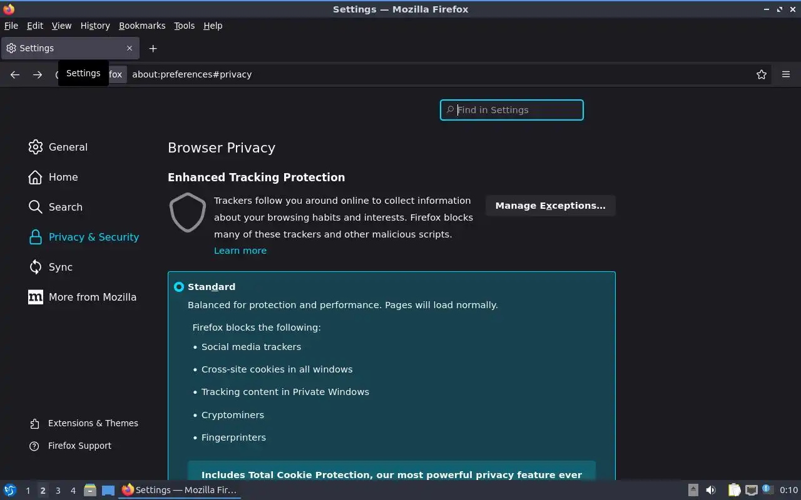
Task: Open Firefox Support help icon
Action: tap(35, 446)
